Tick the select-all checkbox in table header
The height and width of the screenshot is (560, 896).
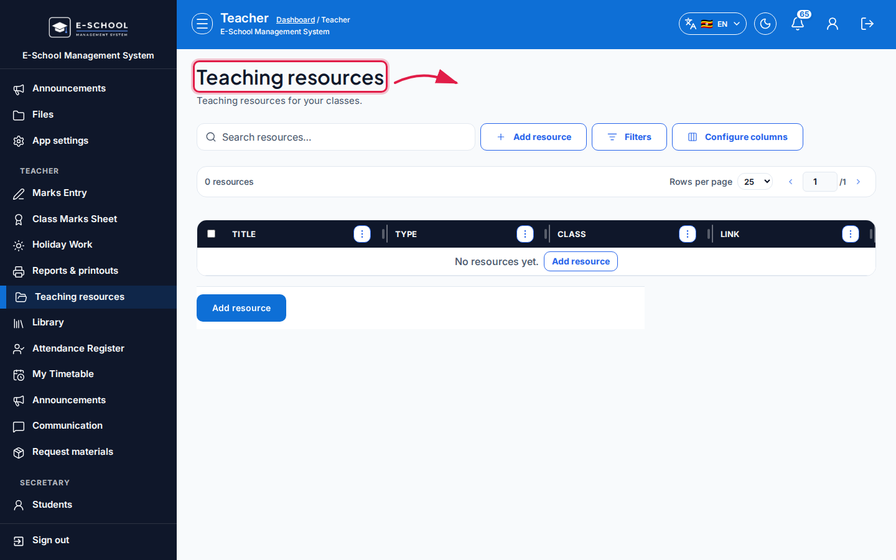point(212,234)
